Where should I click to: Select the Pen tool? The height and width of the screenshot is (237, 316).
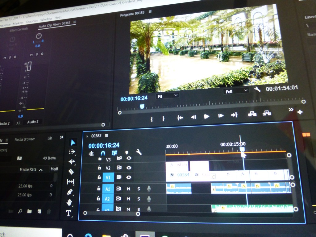70,192
